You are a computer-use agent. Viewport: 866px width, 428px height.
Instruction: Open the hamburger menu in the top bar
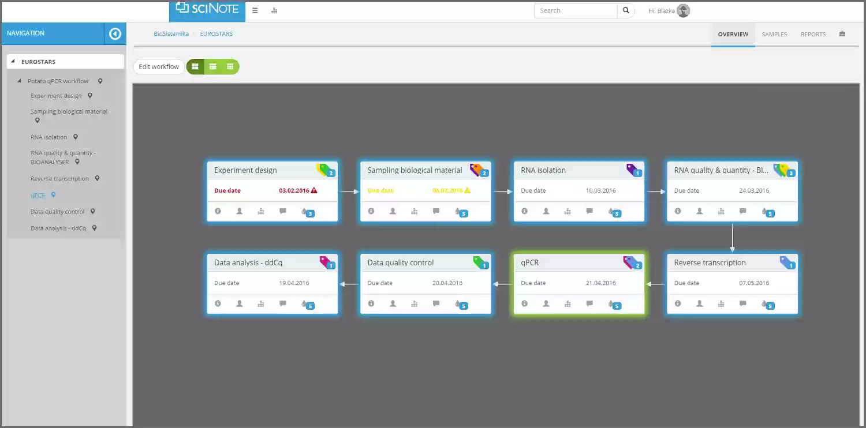coord(255,10)
